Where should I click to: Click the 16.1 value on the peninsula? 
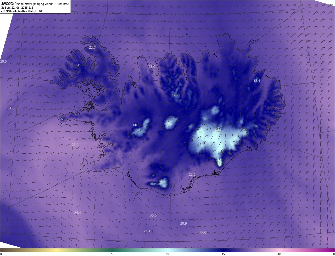tap(62, 119)
